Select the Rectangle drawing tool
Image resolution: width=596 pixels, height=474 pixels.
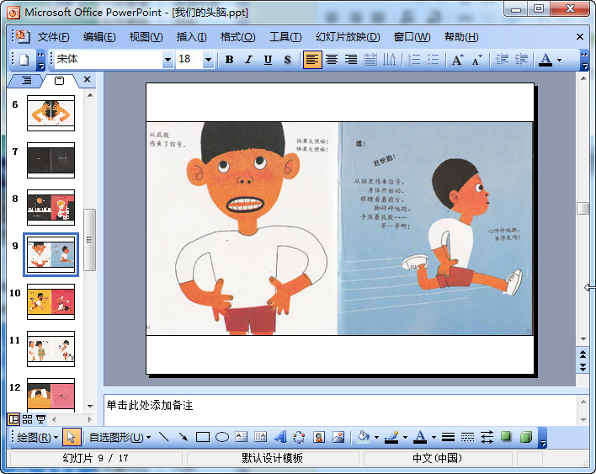pos(203,437)
